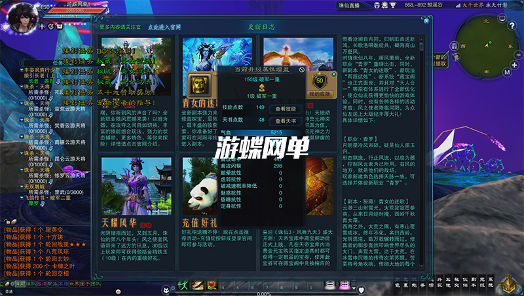Viewport: 524px width, 296px height.
Task: Click minimap left-edge icon beside 西
Action: point(454,46)
